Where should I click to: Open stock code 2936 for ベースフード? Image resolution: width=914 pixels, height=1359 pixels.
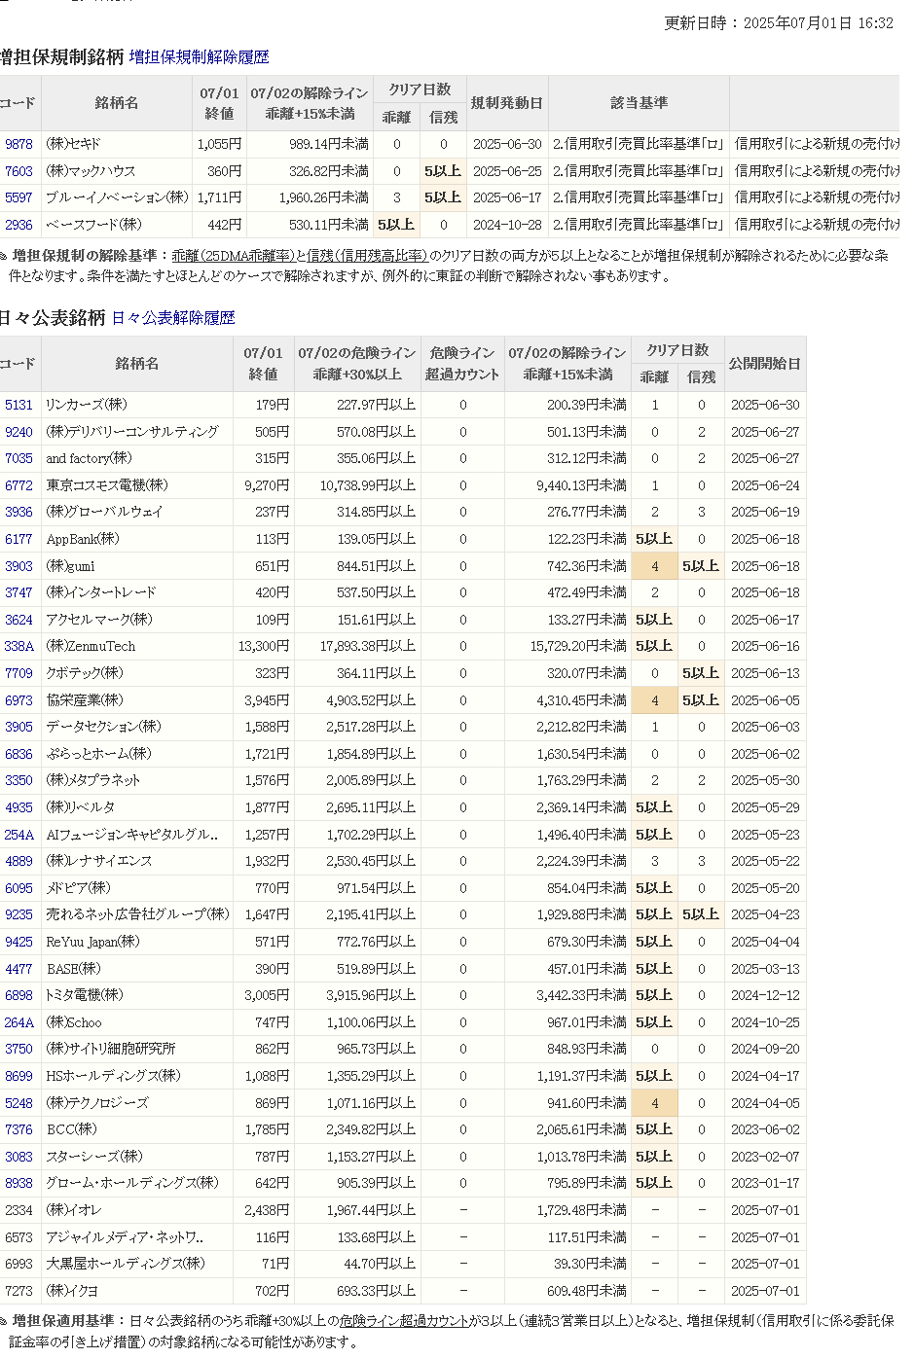tap(18, 225)
